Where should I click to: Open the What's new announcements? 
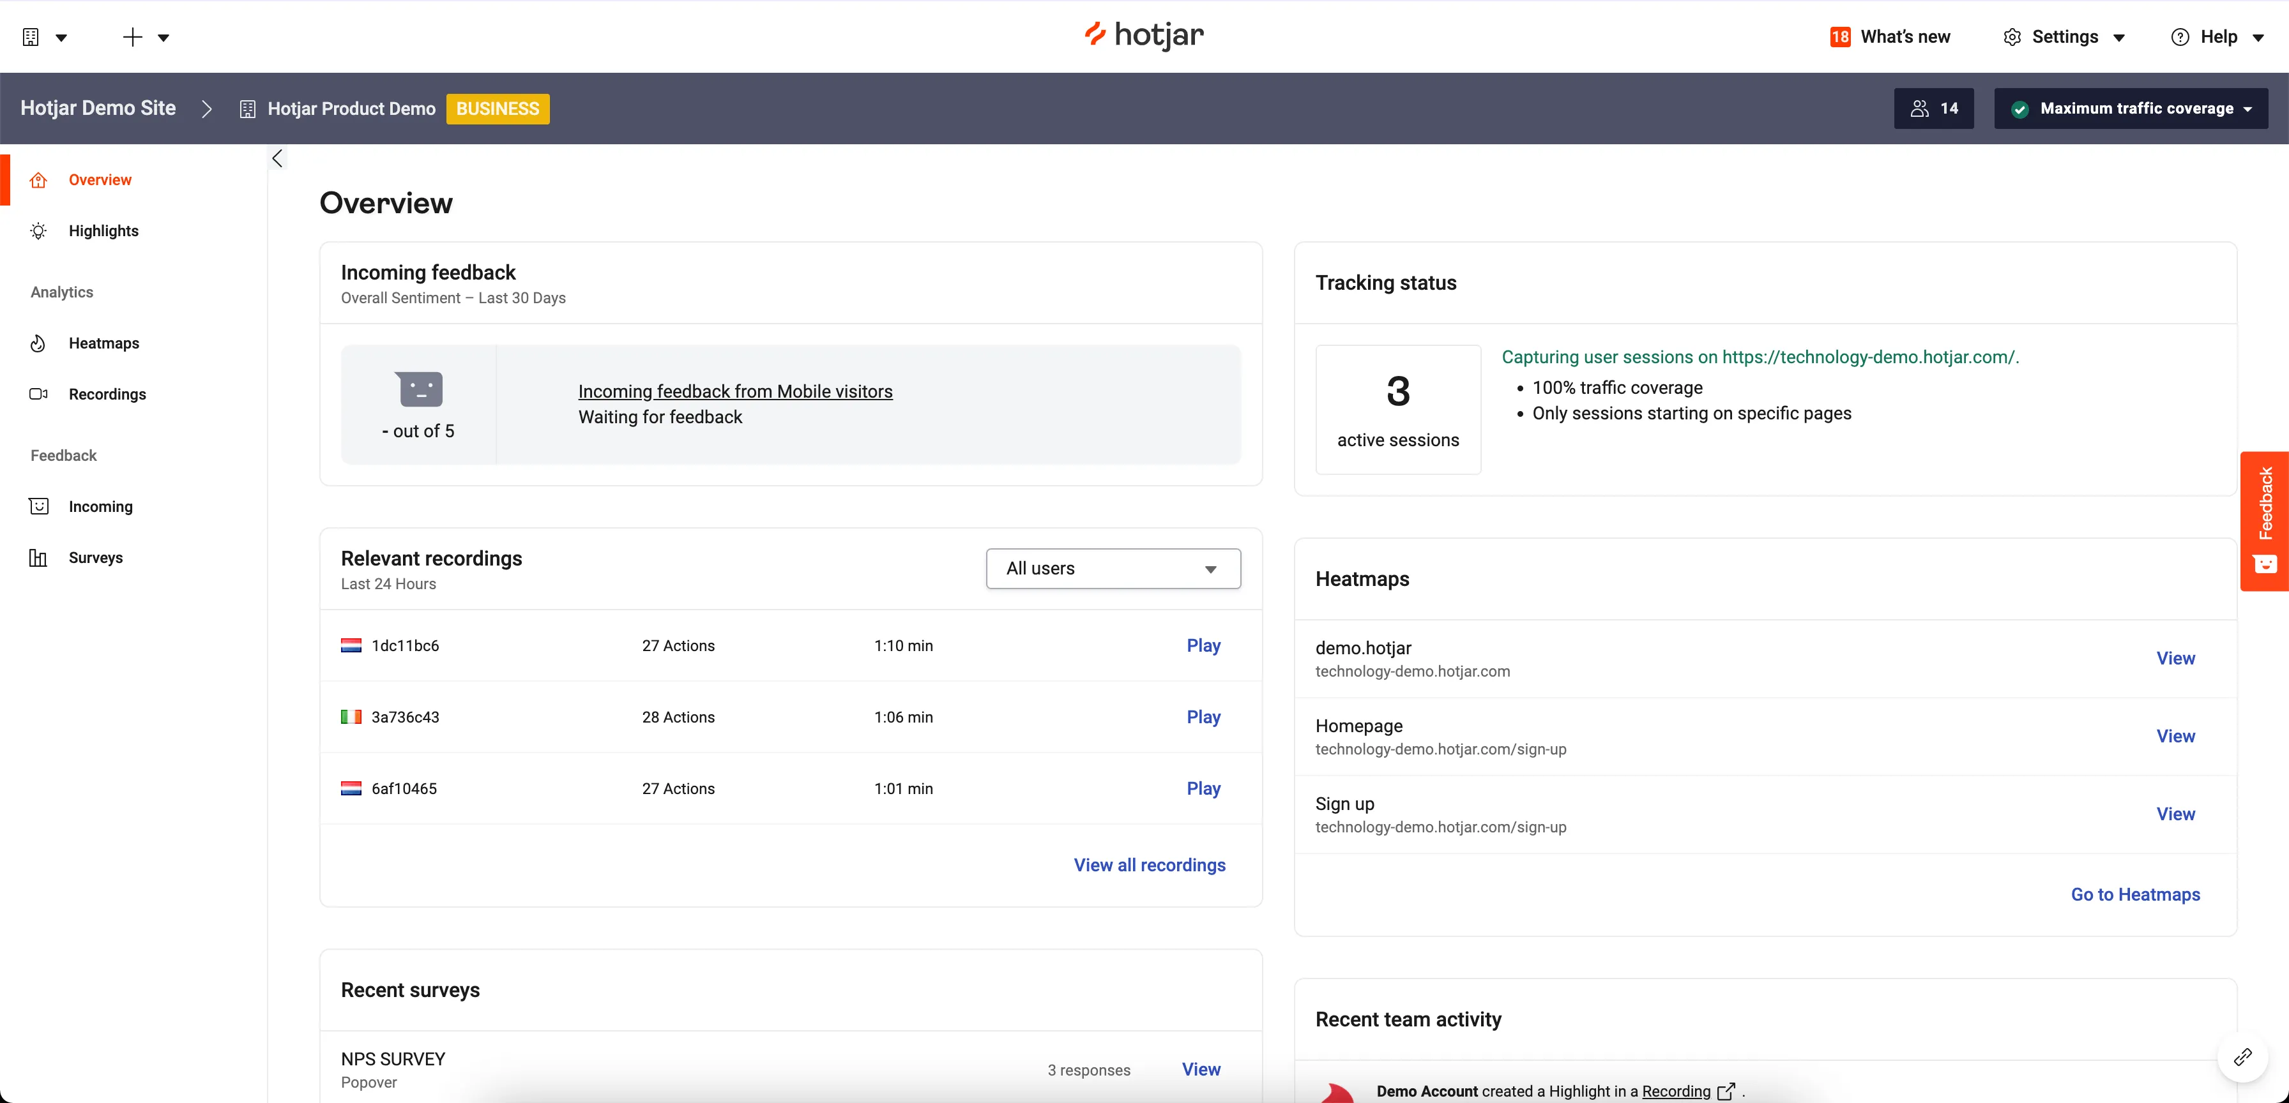click(1905, 37)
